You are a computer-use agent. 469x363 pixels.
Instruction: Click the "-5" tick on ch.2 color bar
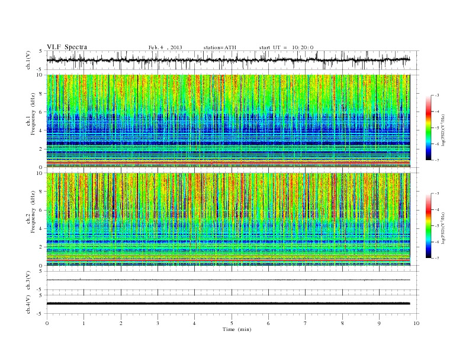437,226
